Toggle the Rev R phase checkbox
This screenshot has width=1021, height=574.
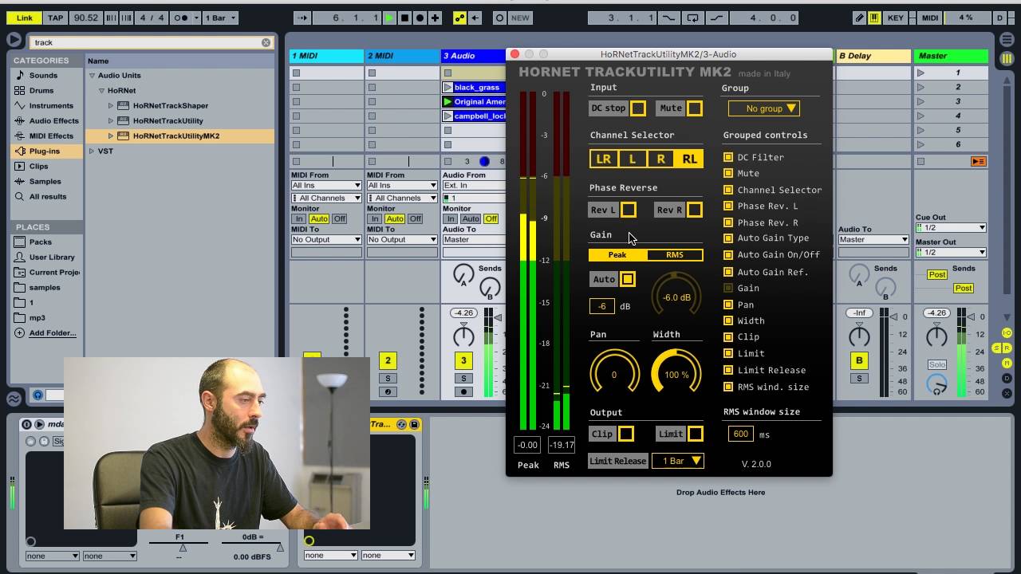[x=695, y=210]
